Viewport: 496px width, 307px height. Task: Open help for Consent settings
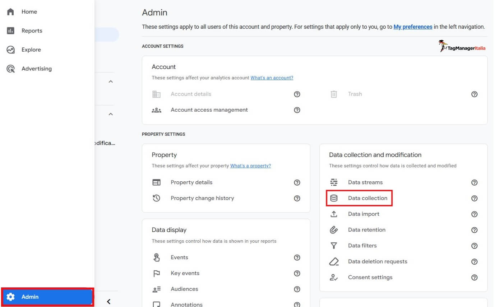pos(474,277)
